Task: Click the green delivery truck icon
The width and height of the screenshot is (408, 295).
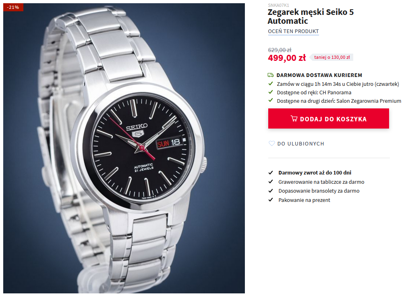Action: pyautogui.click(x=271, y=75)
